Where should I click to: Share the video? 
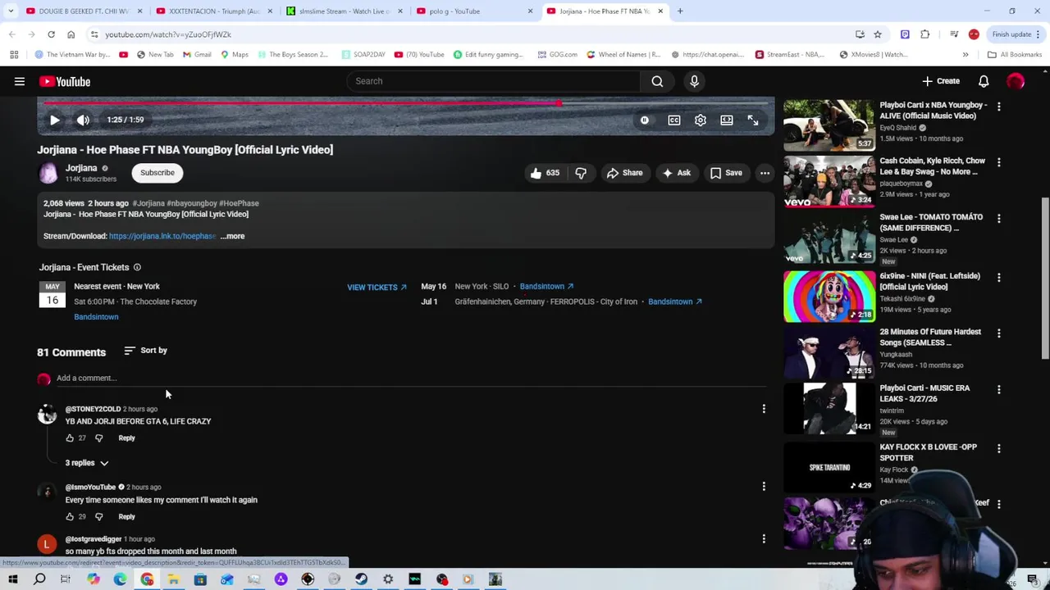pos(624,173)
